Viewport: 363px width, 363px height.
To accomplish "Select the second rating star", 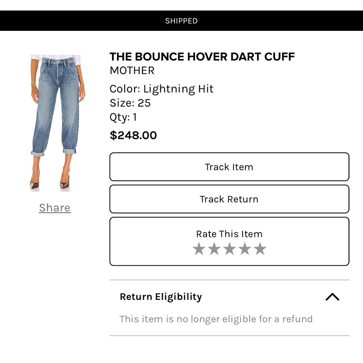I will pyautogui.click(x=214, y=249).
